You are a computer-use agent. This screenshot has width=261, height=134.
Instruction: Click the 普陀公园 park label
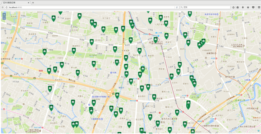[x=241, y=100]
